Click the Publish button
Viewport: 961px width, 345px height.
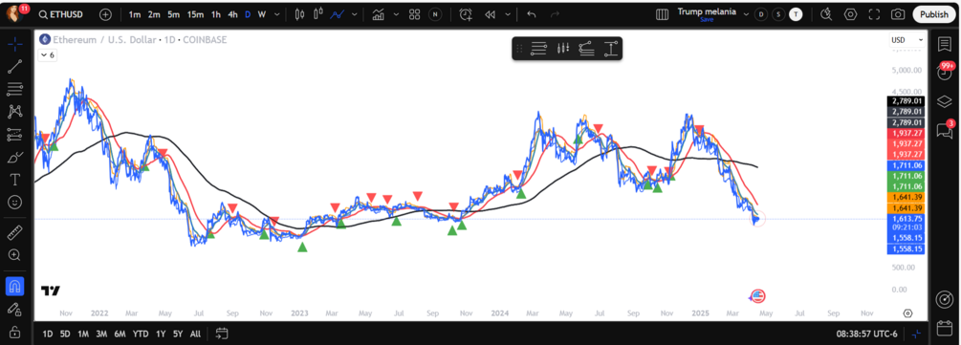click(x=934, y=14)
